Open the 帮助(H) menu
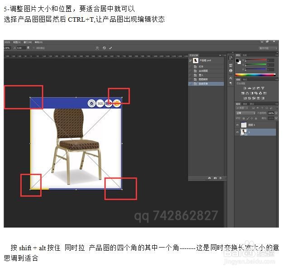Screen dimensions: 292x272 (38, 42)
